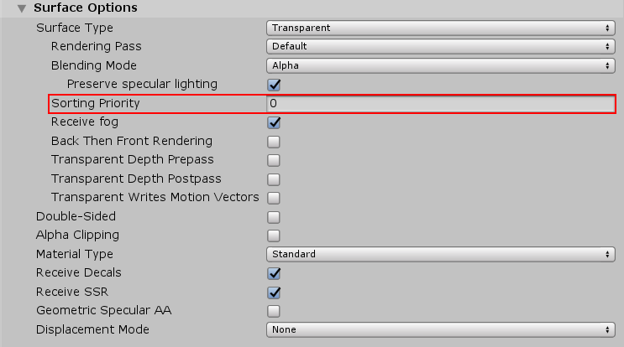This screenshot has width=624, height=347.
Task: Disable Preserve specular lighting checkbox
Action: click(x=274, y=85)
